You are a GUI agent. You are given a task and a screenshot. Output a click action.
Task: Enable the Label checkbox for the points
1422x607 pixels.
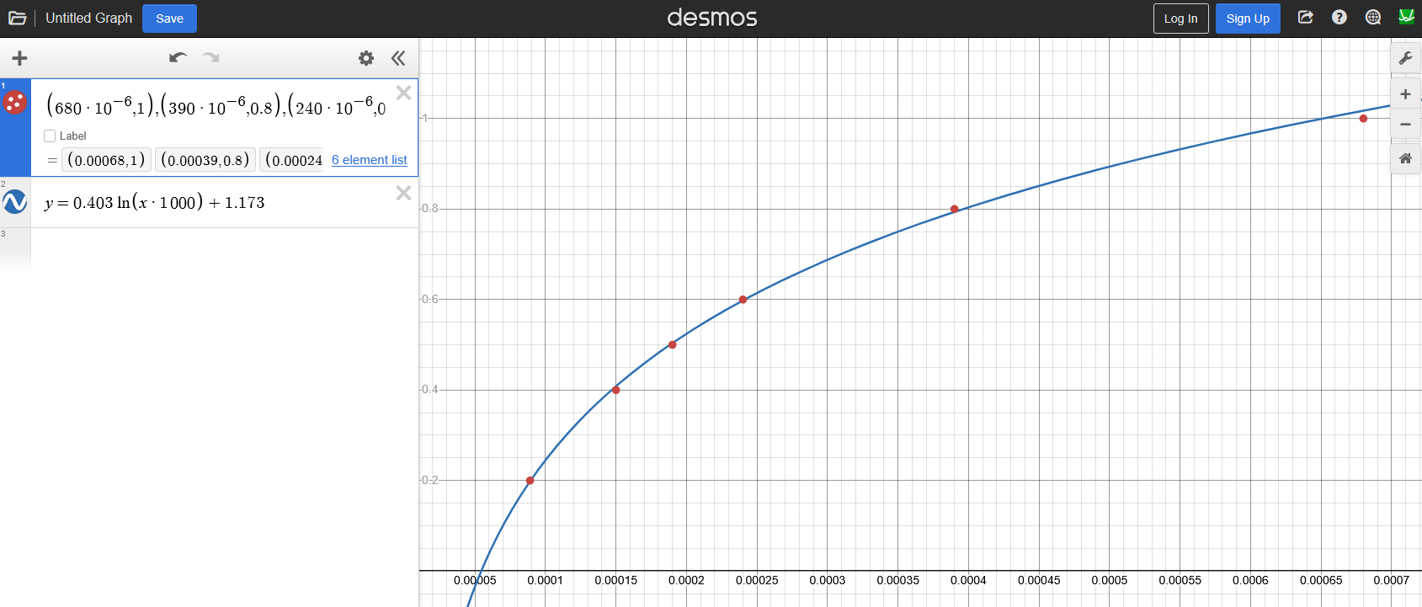(x=50, y=136)
